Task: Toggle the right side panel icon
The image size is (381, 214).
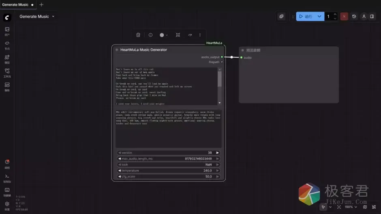Action: (372, 17)
